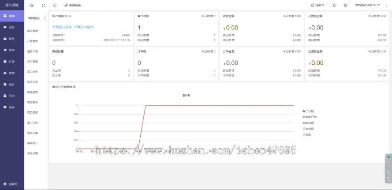Open 营销 module in left navigation
The image size is (392, 190).
pyautogui.click(x=12, y=50)
